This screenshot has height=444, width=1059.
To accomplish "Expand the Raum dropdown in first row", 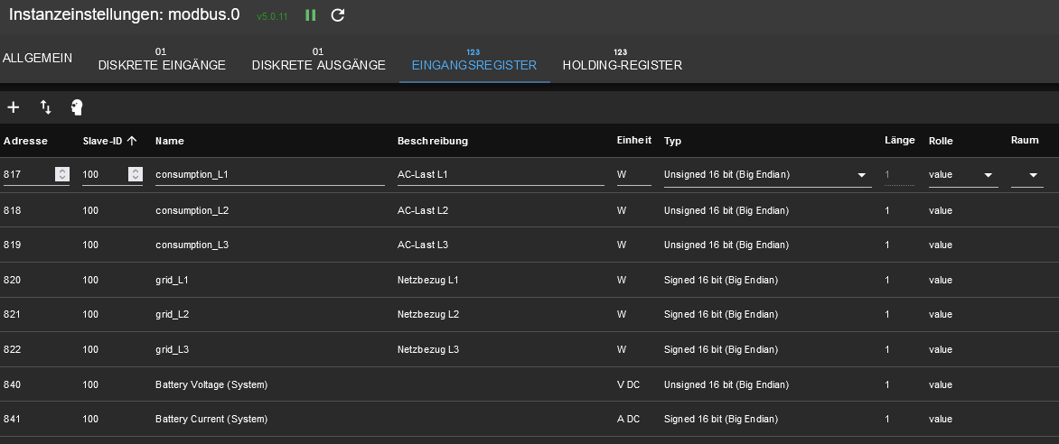I will pyautogui.click(x=1032, y=175).
